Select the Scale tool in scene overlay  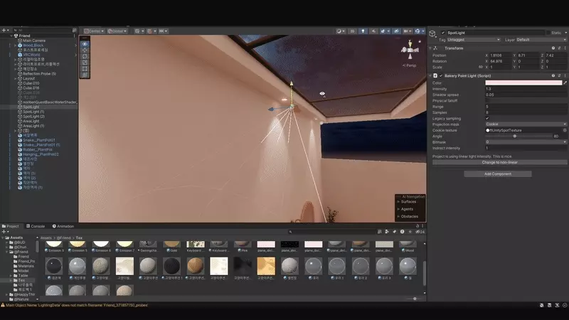tap(85, 63)
